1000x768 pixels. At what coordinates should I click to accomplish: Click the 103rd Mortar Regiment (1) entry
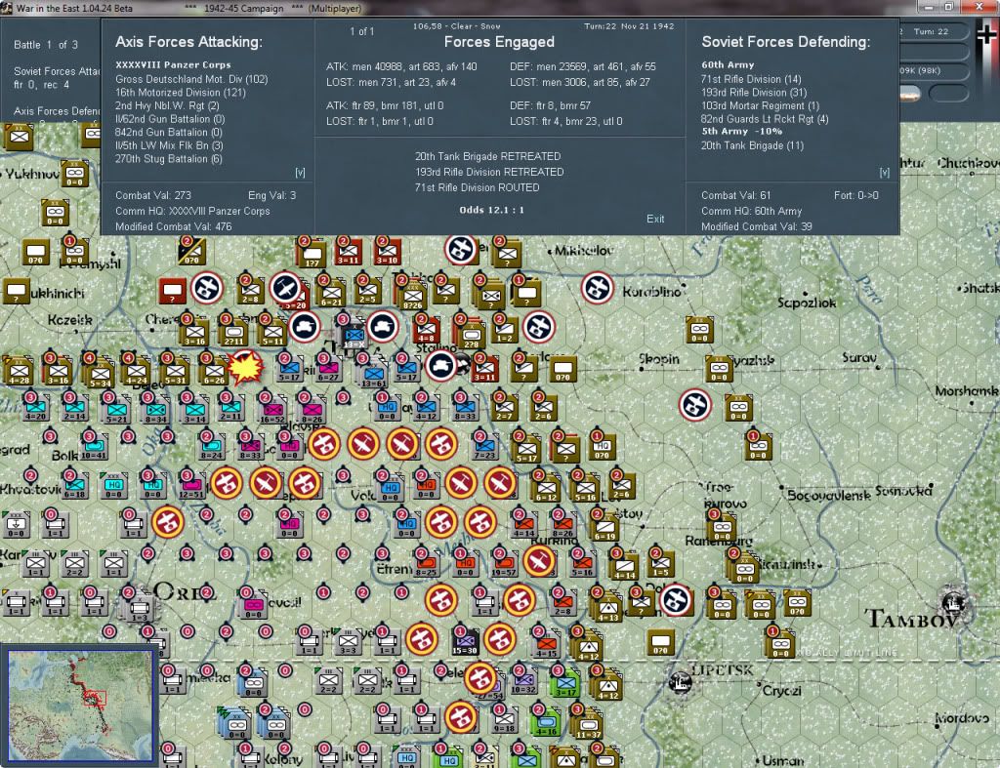[760, 105]
